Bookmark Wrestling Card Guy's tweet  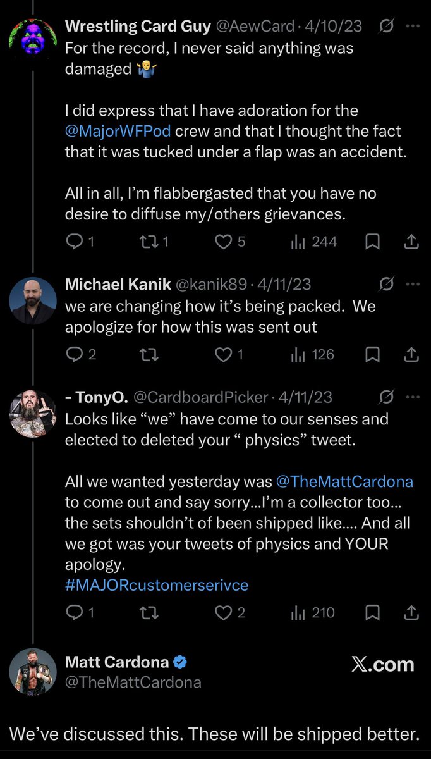373,242
